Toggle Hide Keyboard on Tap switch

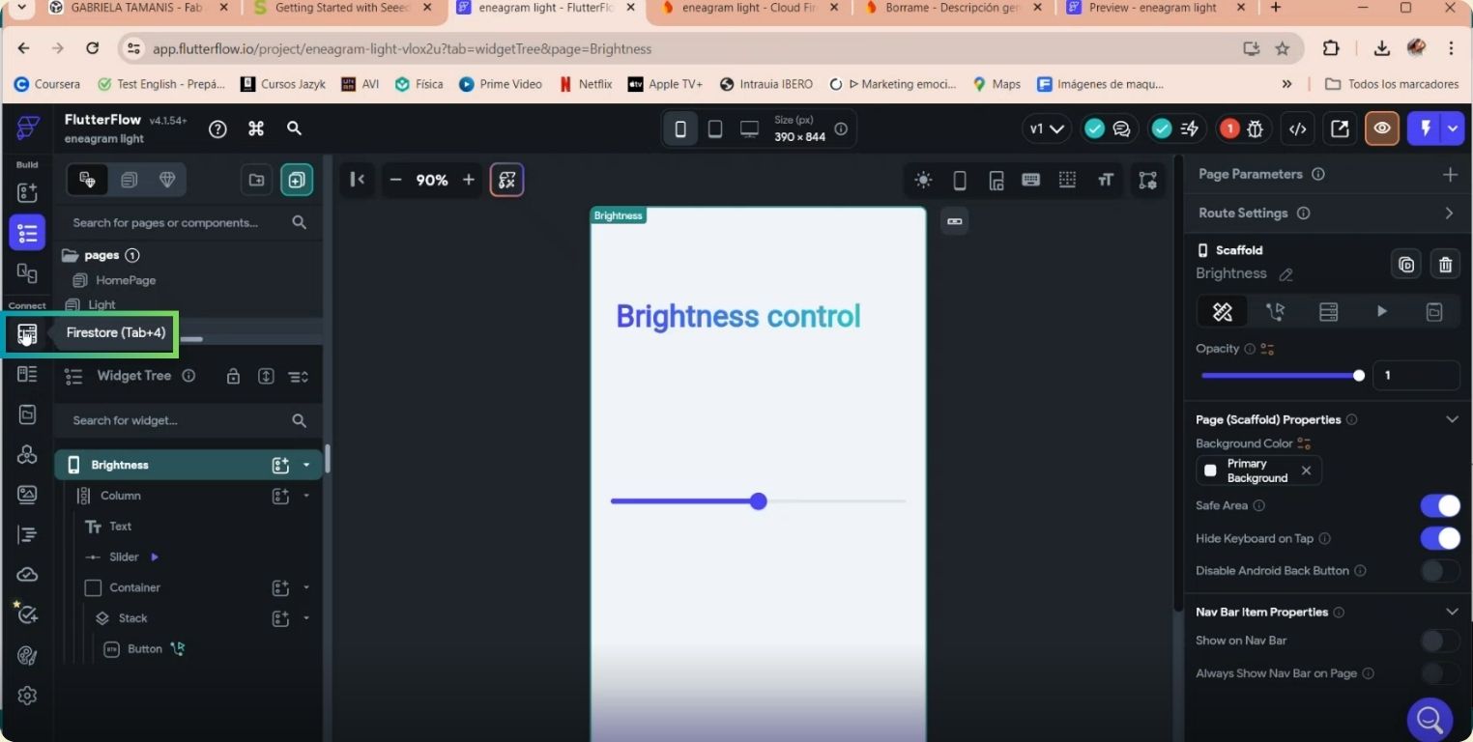click(x=1440, y=538)
